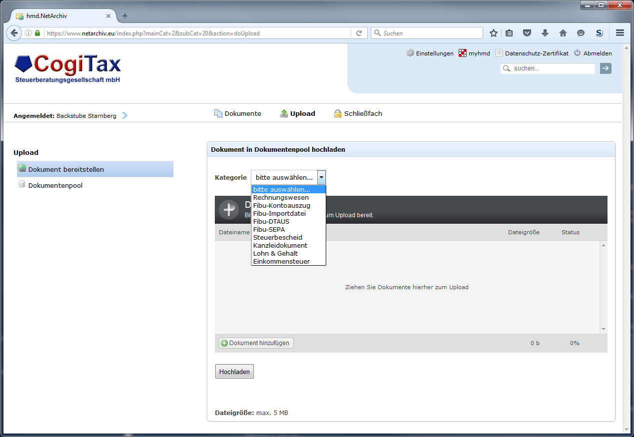Click the blue search submit arrow
Image resolution: width=634 pixels, height=437 pixels.
[x=605, y=68]
